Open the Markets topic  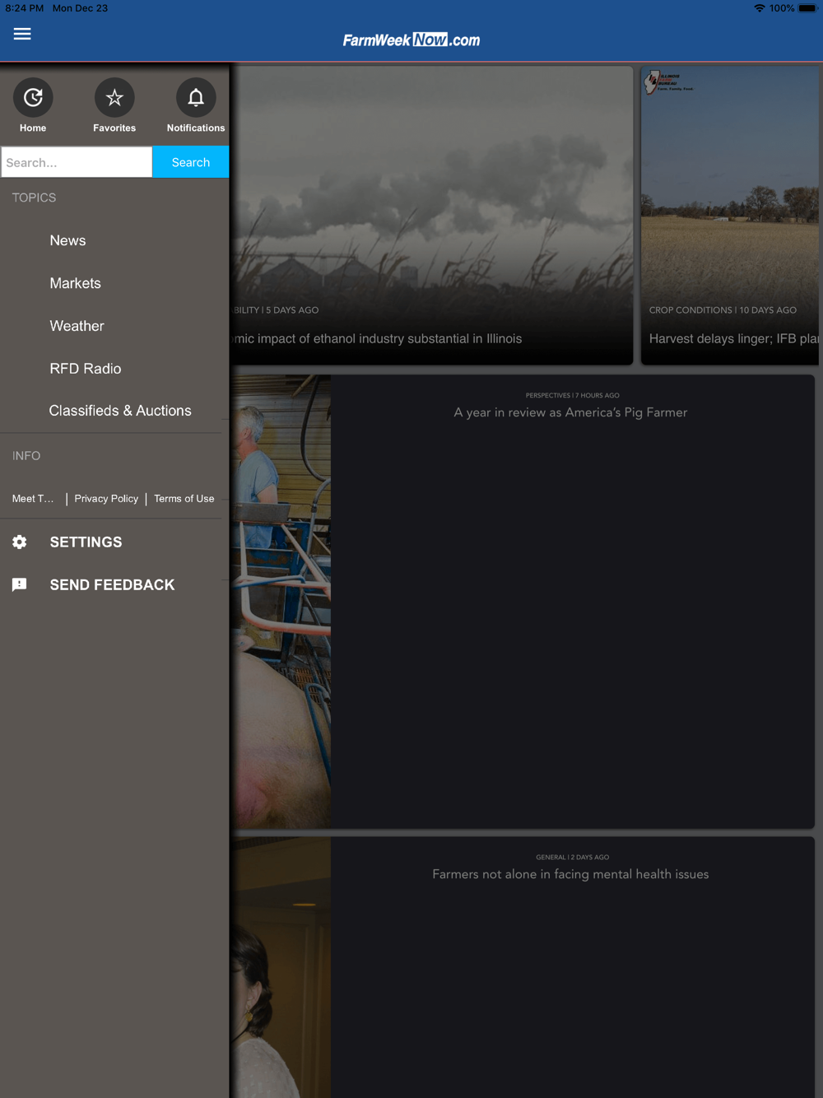[x=75, y=283]
